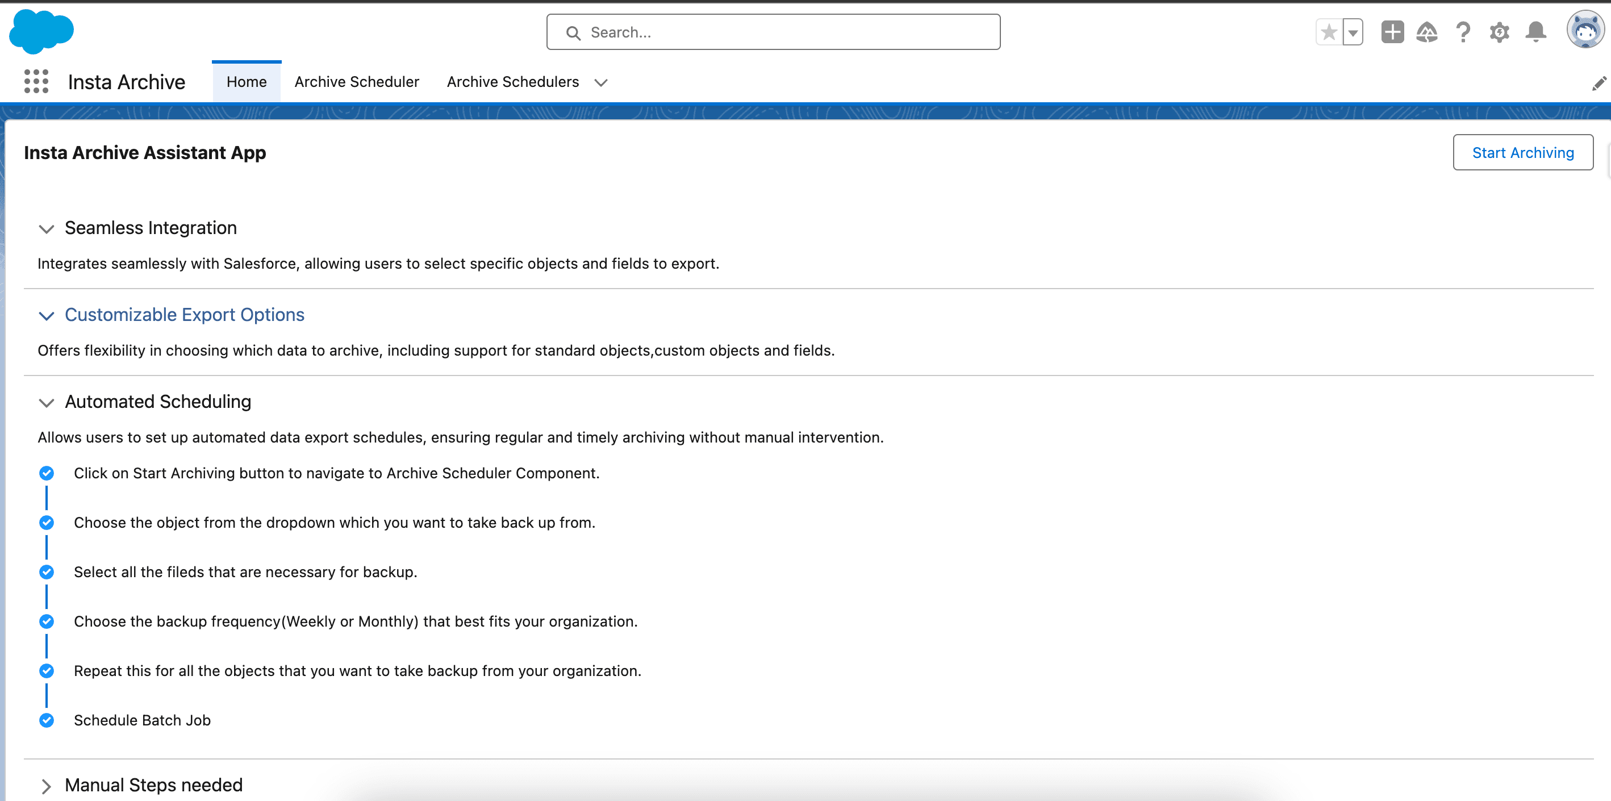Open the Trailhead guidance icon
The width and height of the screenshot is (1611, 801).
[1426, 32]
